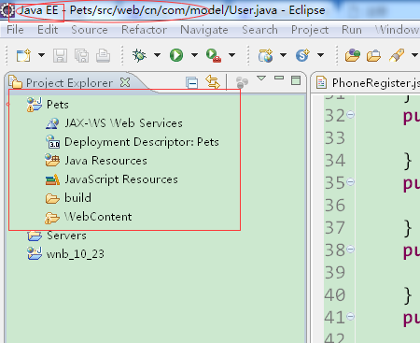This screenshot has height=343, width=420.
Task: Click the New wizard toolbar icon
Action: tap(23, 55)
